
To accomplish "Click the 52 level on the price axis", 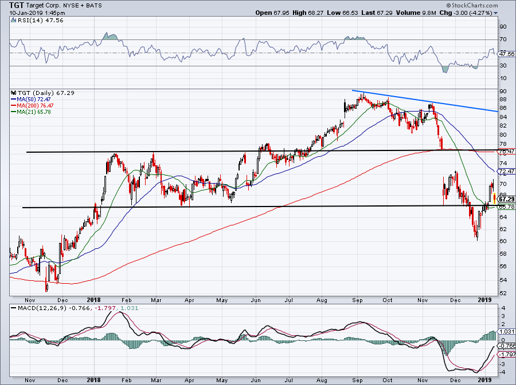I will 503,293.
